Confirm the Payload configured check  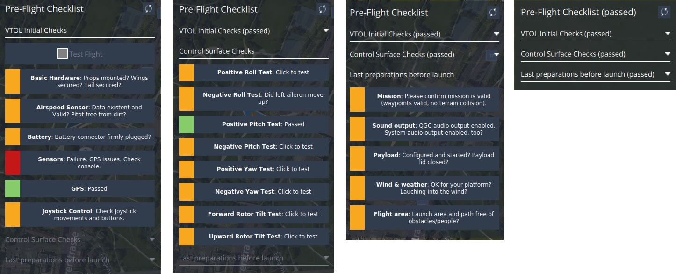pos(424,159)
